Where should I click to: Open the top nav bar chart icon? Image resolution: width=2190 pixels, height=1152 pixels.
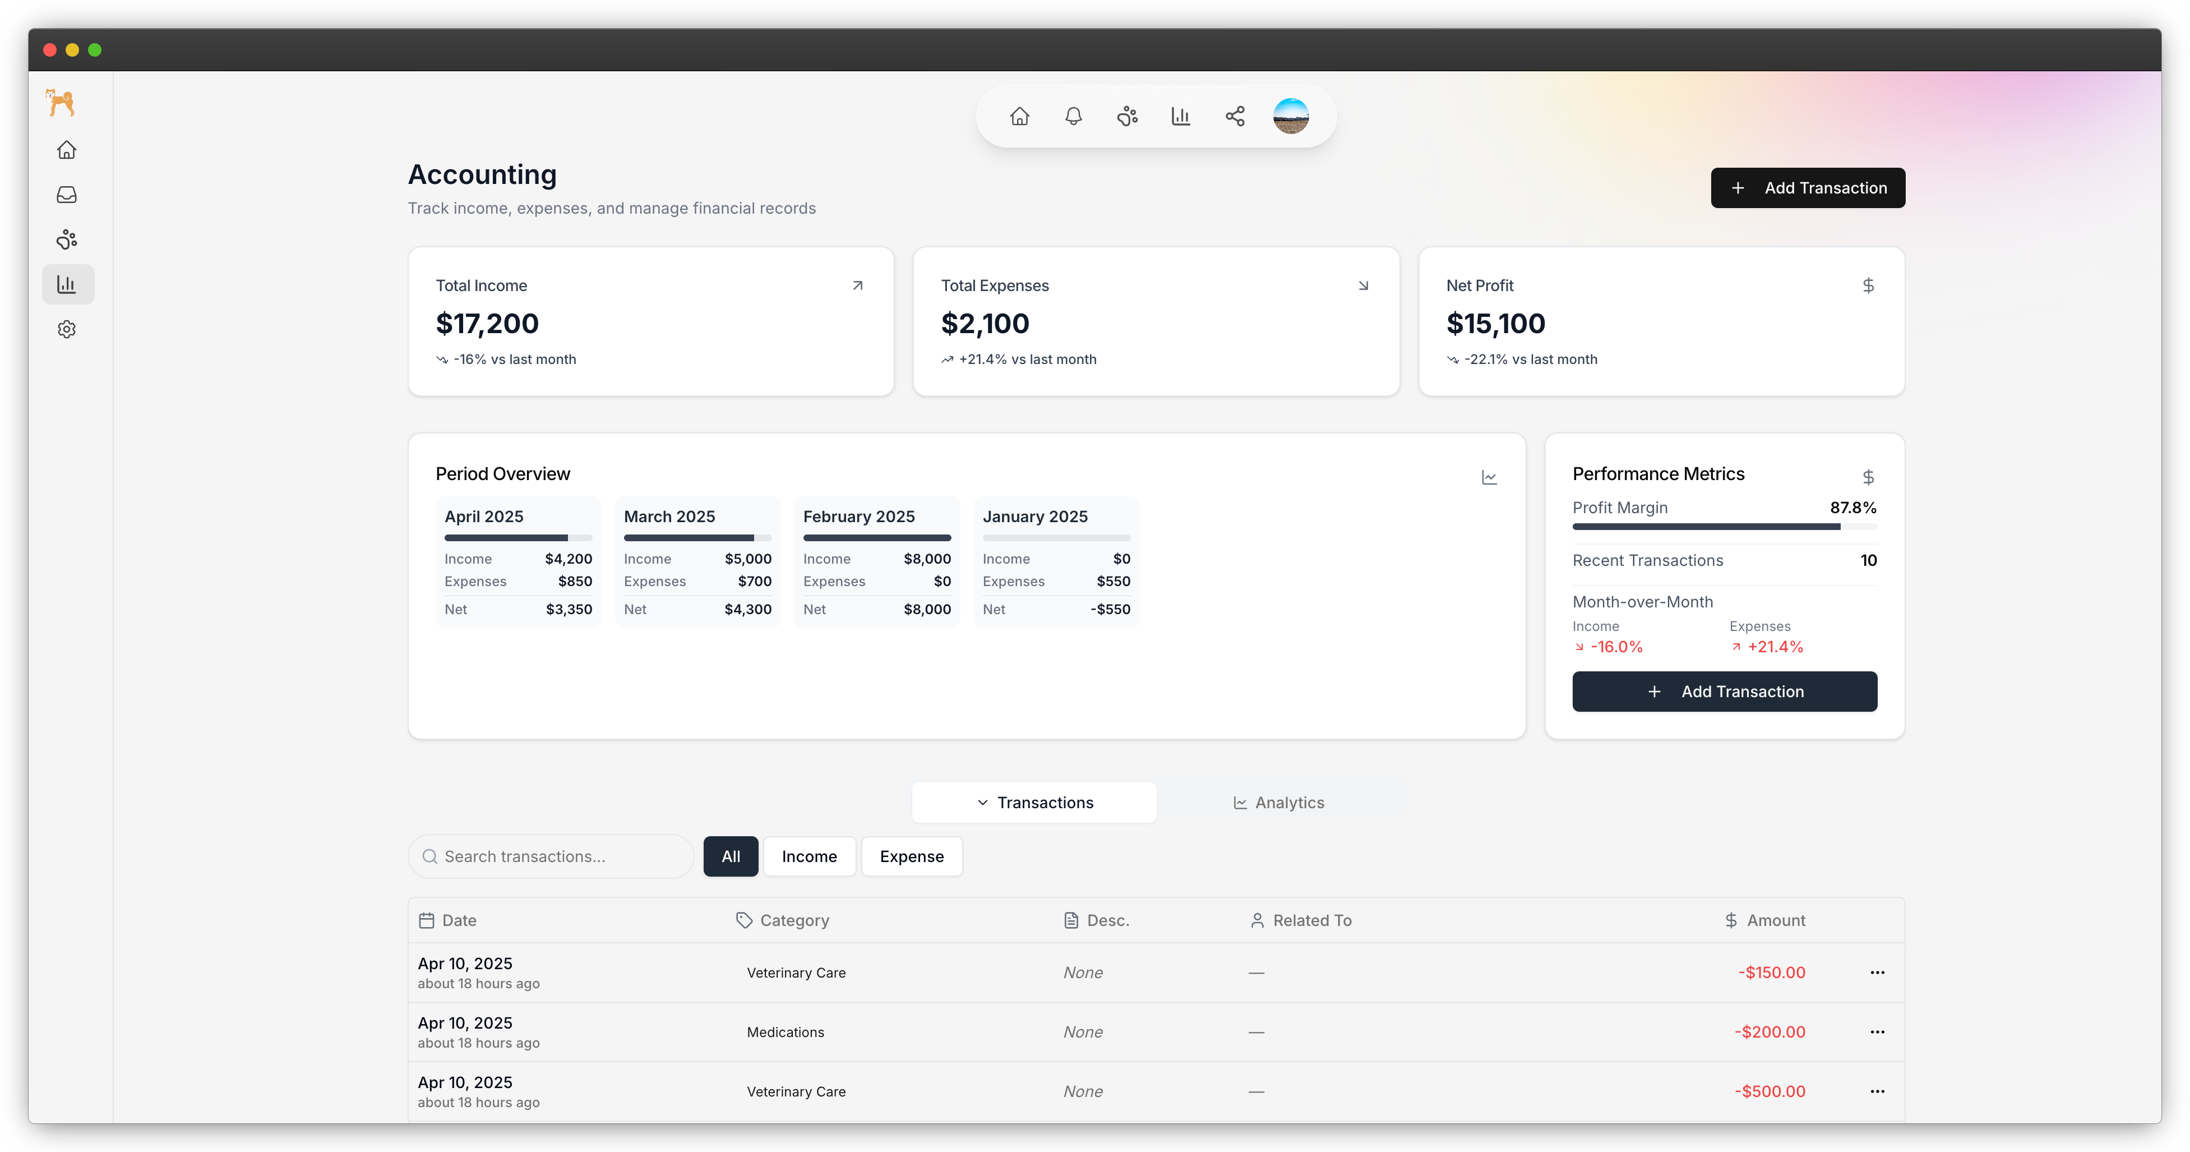tap(1180, 117)
